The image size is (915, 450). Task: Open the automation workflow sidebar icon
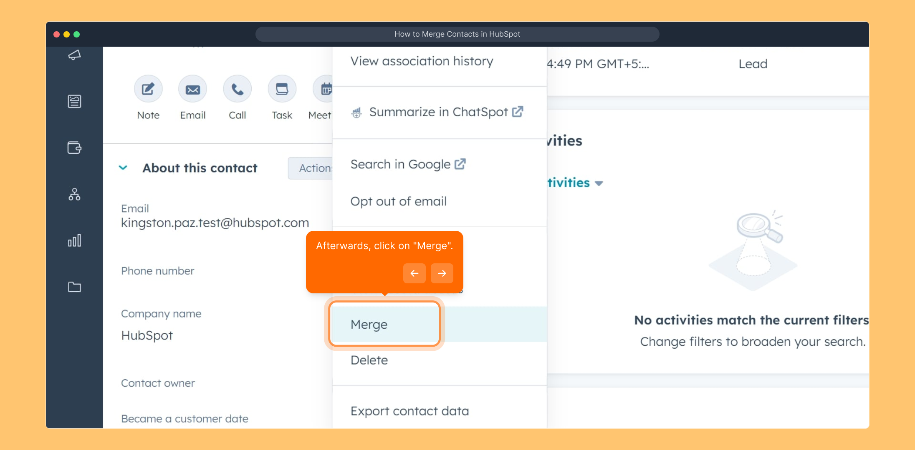pos(74,194)
